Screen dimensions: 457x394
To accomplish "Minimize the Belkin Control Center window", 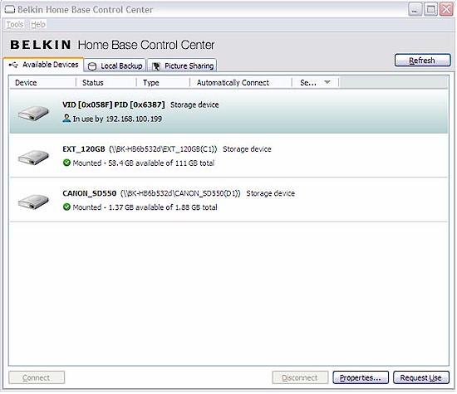I will [415, 9].
